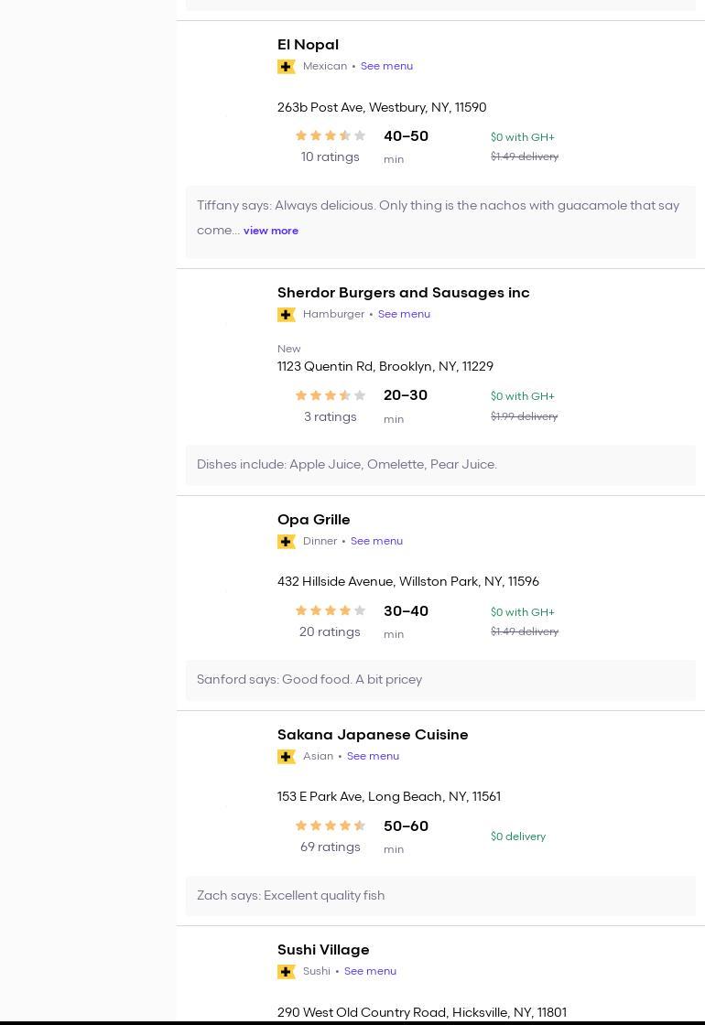Image resolution: width=705 pixels, height=1025 pixels.
Task: Click the GH+ badge icon under Sushi Village
Action: pyautogui.click(x=286, y=972)
